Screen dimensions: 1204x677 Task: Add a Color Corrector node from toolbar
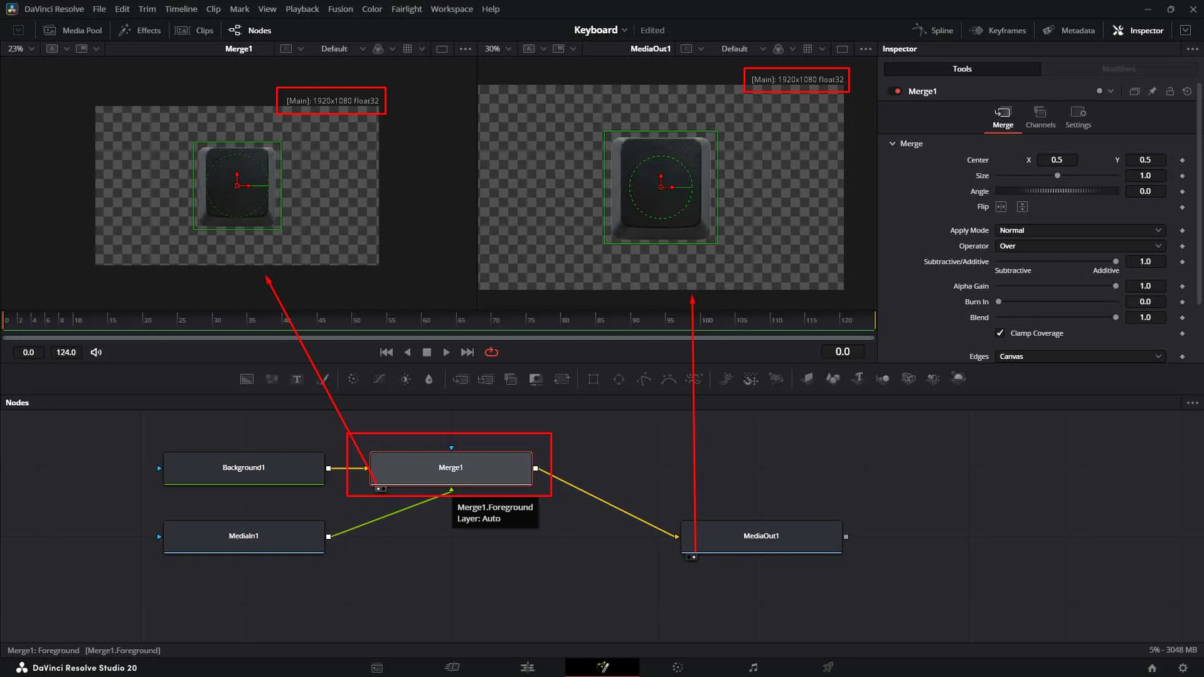click(x=353, y=379)
